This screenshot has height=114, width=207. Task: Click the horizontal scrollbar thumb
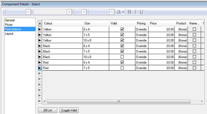(x=119, y=101)
